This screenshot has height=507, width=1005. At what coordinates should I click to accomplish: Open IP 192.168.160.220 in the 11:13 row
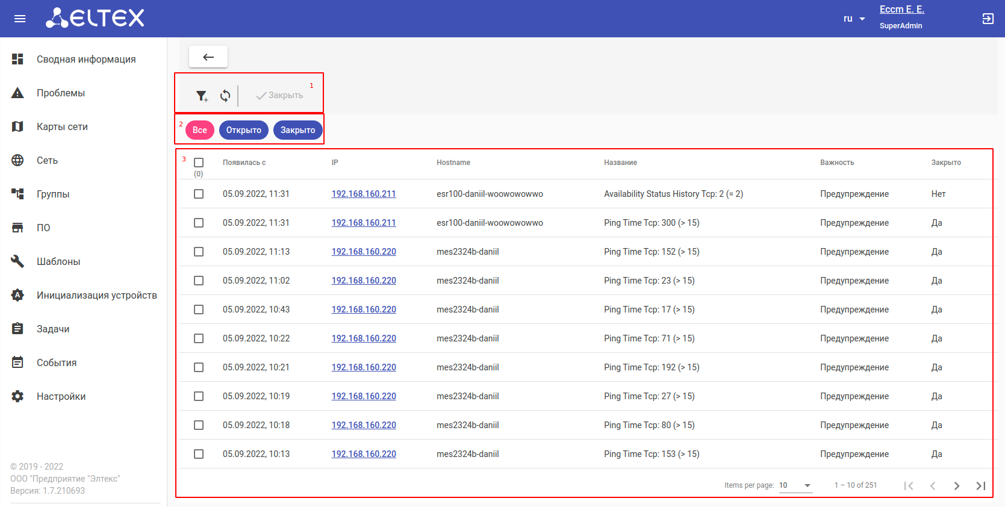coord(364,252)
